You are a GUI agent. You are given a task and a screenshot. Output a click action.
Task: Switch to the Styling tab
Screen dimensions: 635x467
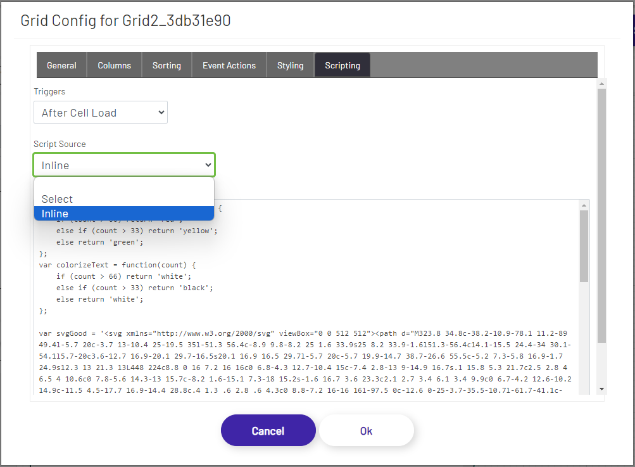tap(290, 65)
